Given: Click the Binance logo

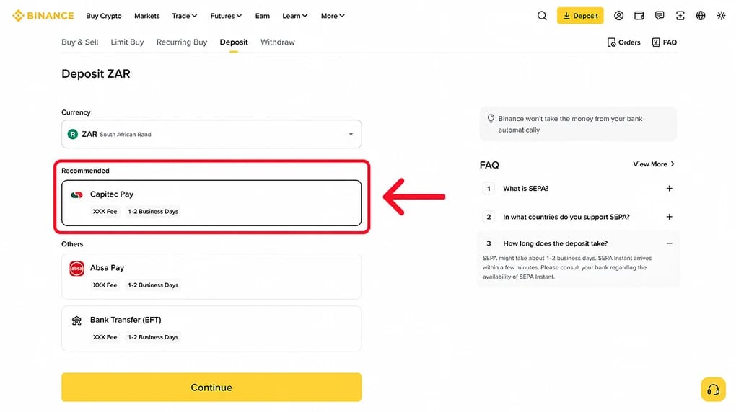Looking at the screenshot, I should (x=43, y=15).
